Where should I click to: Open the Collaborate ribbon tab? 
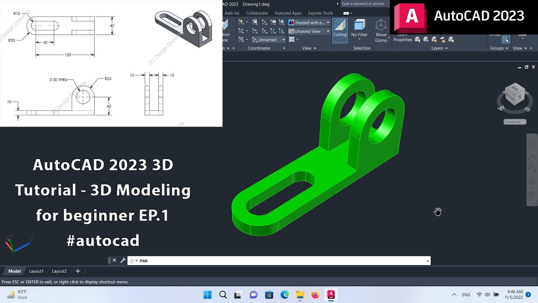[257, 13]
